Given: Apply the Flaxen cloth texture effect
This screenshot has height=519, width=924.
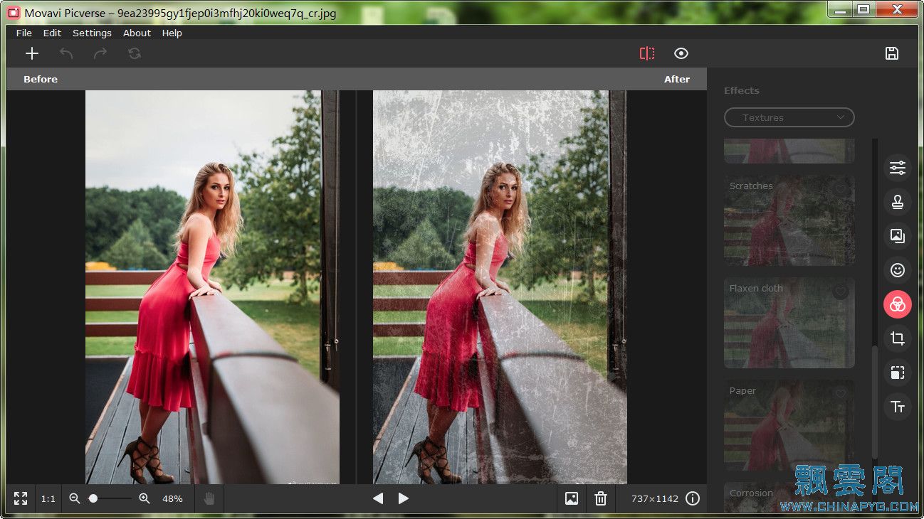Looking at the screenshot, I should point(789,322).
